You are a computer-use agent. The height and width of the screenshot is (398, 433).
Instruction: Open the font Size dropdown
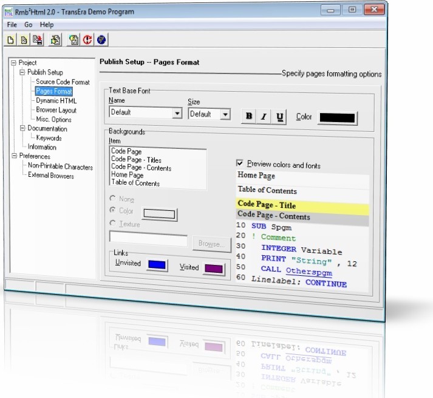[225, 114]
